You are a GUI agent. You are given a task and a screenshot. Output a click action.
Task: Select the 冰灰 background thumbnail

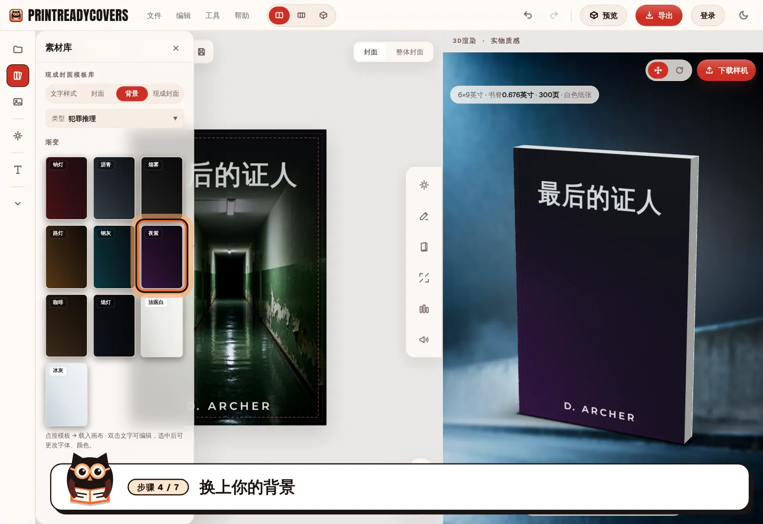66,394
